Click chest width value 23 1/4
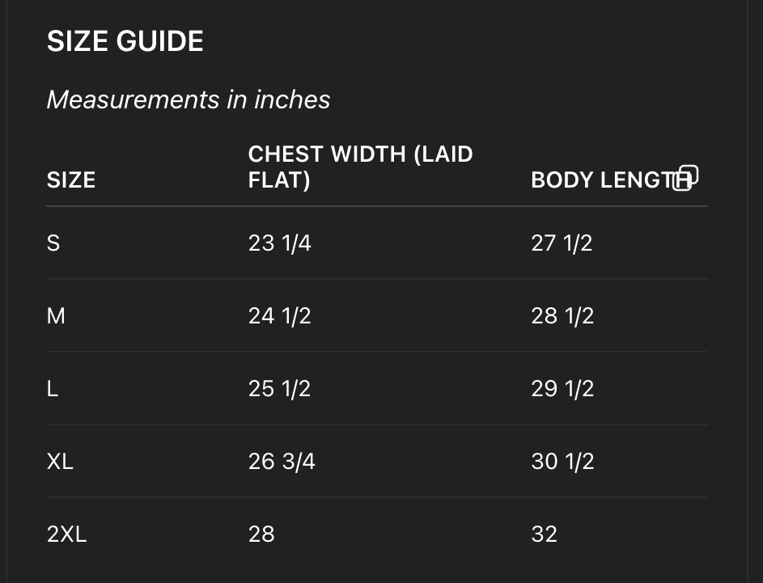 pos(279,243)
